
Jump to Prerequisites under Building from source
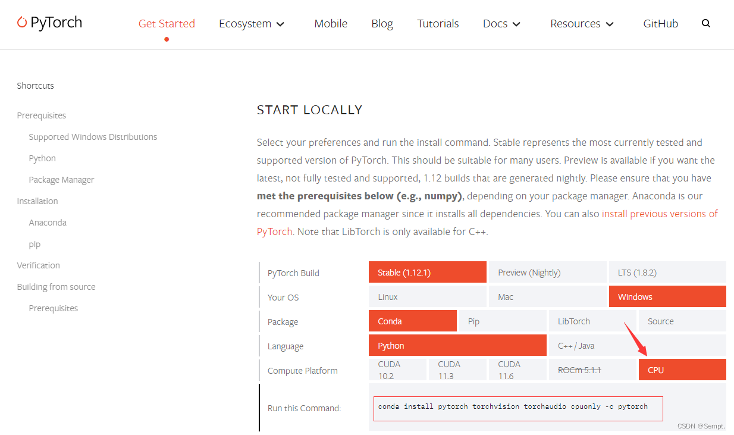(x=54, y=308)
